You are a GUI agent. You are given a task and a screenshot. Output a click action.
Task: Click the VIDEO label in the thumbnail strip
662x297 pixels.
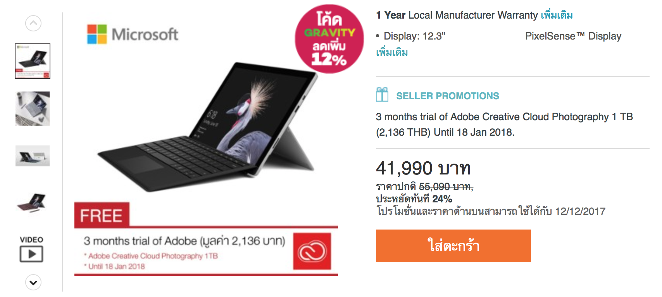tap(31, 240)
